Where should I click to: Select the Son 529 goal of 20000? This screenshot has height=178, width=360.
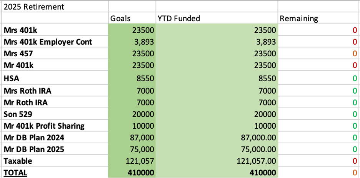click(142, 114)
